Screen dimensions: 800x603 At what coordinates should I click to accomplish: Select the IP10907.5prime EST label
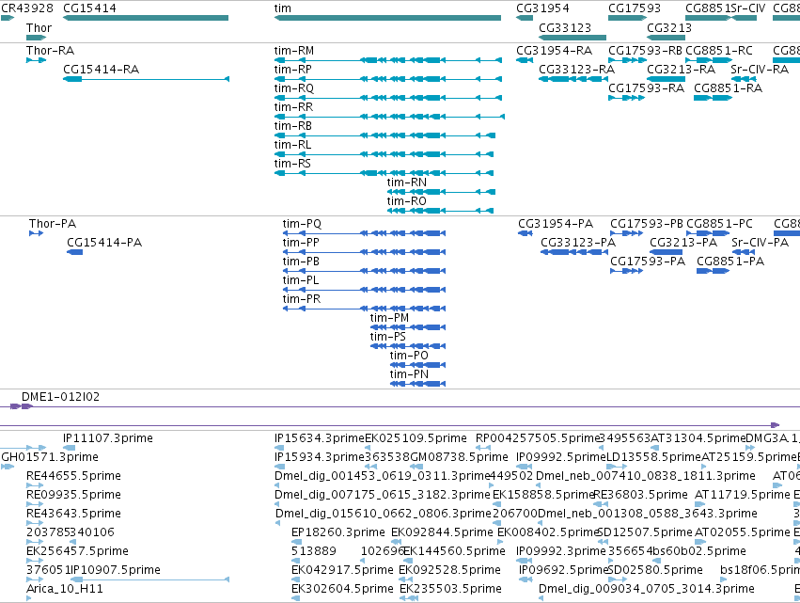[115, 570]
